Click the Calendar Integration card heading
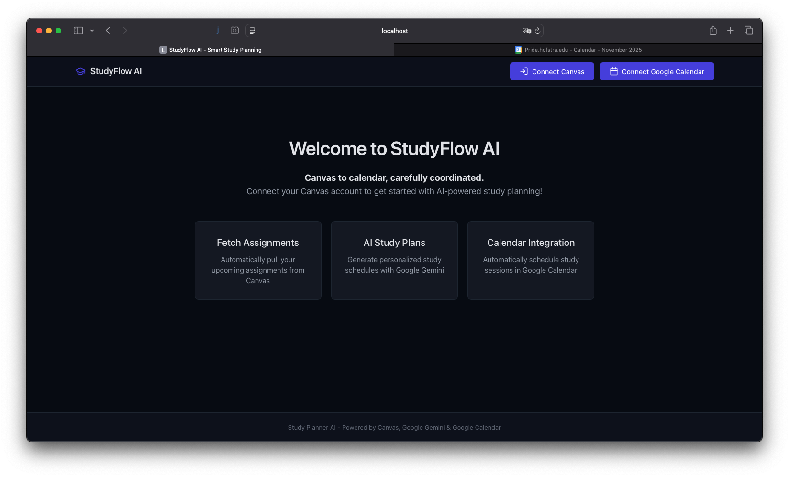The width and height of the screenshot is (789, 477). pos(531,243)
